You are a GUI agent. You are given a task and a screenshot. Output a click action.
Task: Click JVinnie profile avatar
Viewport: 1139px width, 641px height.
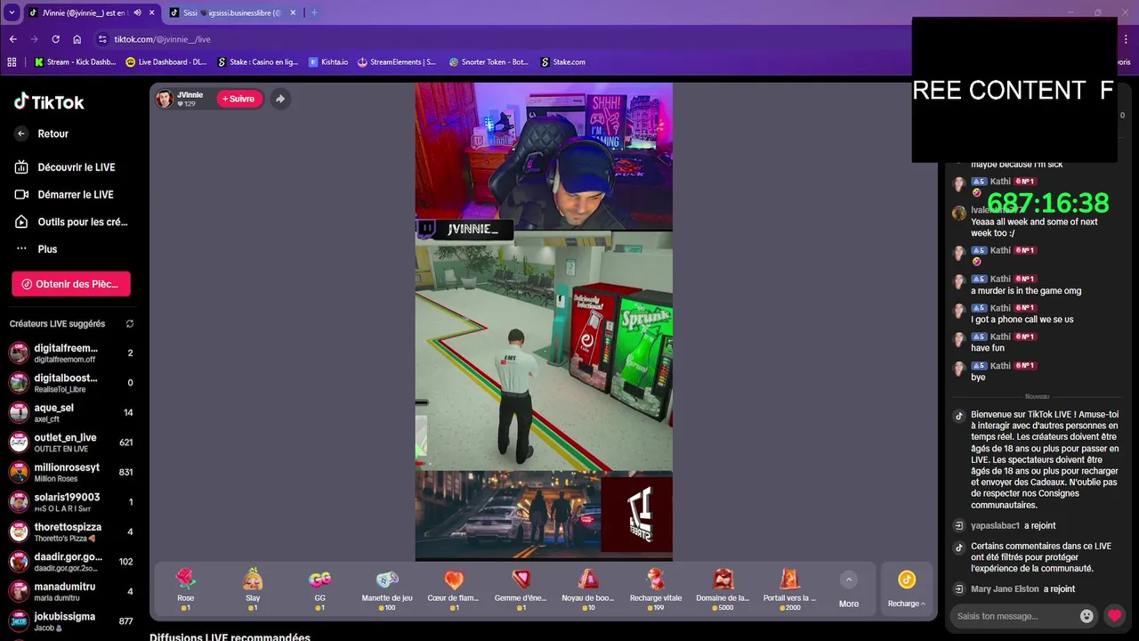[165, 99]
